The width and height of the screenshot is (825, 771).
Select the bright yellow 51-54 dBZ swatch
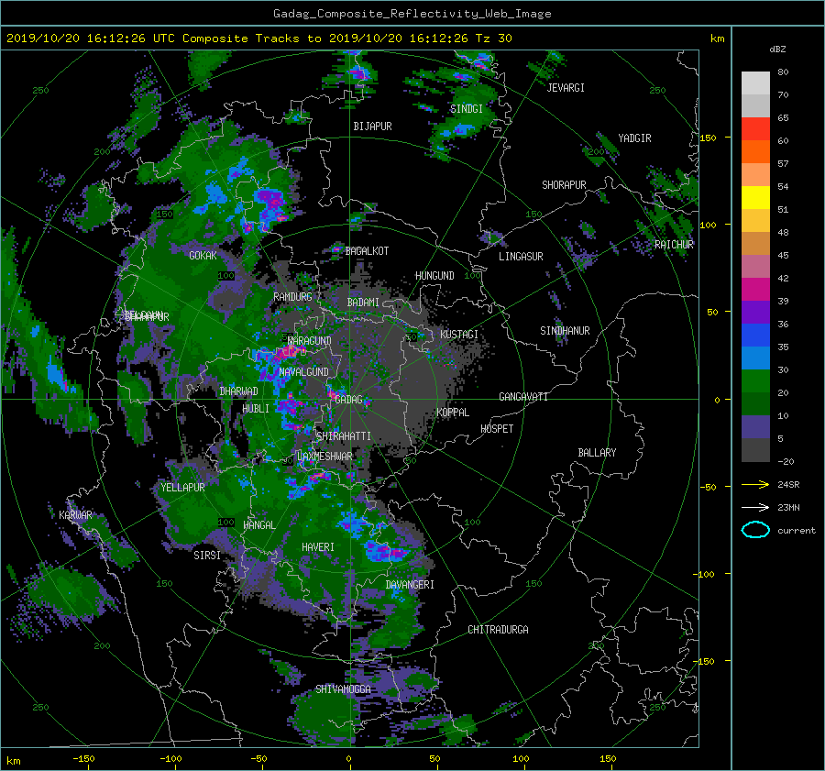click(755, 197)
